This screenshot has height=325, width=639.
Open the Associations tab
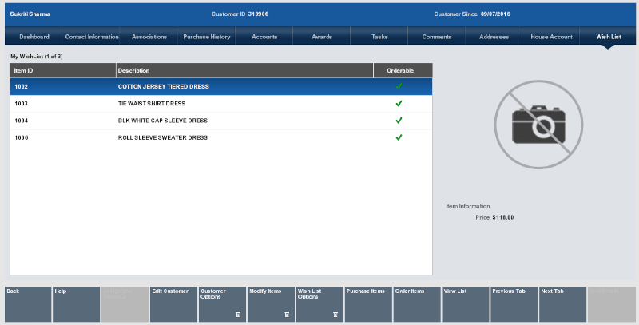coord(149,37)
